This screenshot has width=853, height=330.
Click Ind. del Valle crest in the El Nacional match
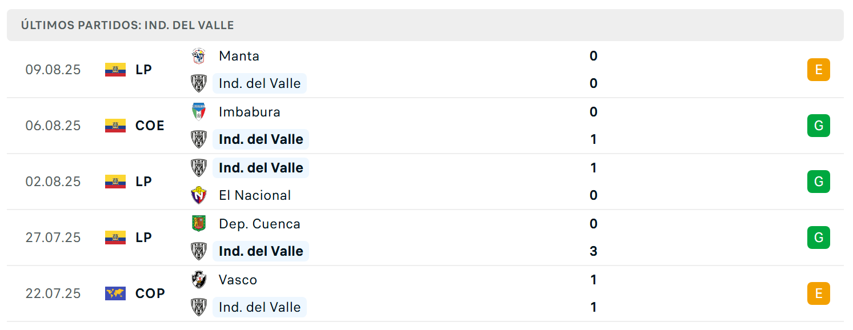click(199, 168)
